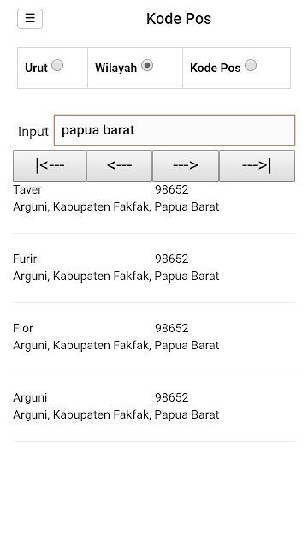
Task: Click postal code 98652 for Fior
Action: [171, 328]
